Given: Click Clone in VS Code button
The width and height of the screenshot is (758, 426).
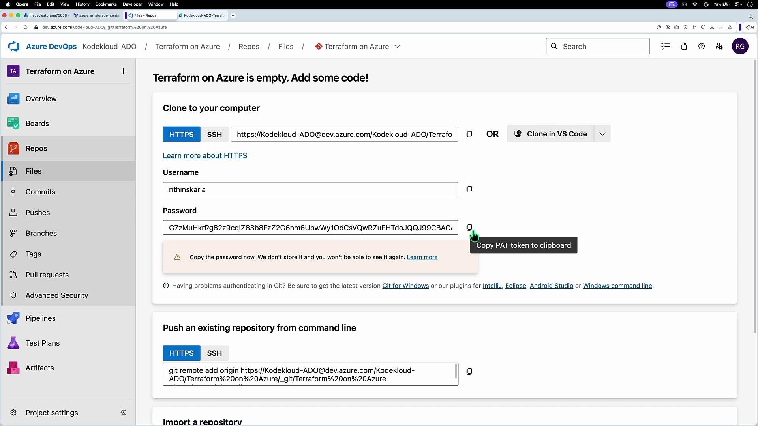Looking at the screenshot, I should point(550,134).
